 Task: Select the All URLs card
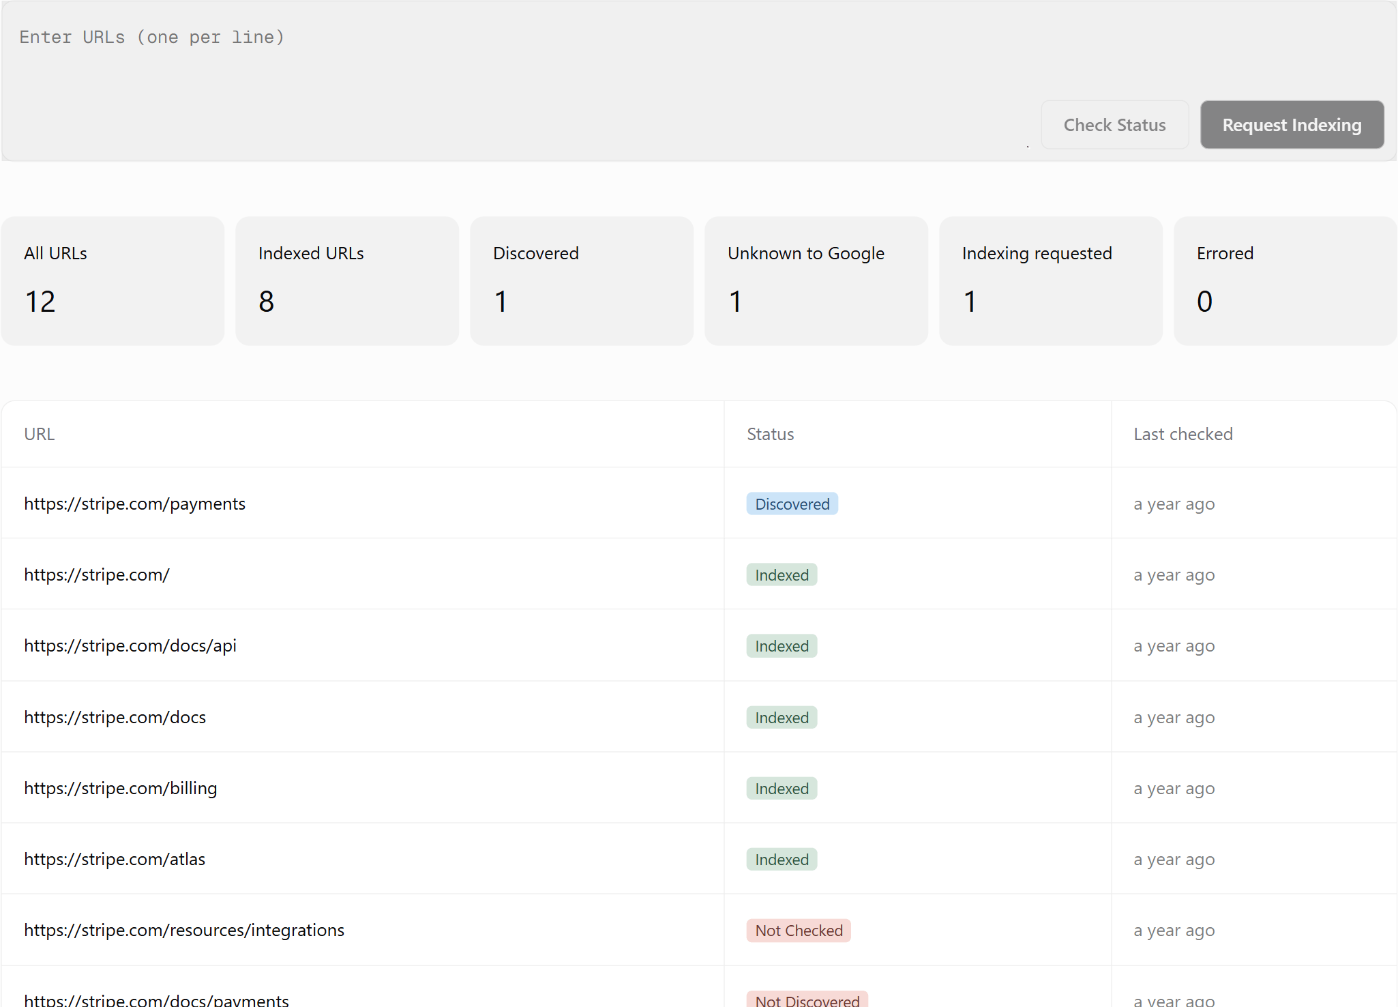[x=113, y=281]
